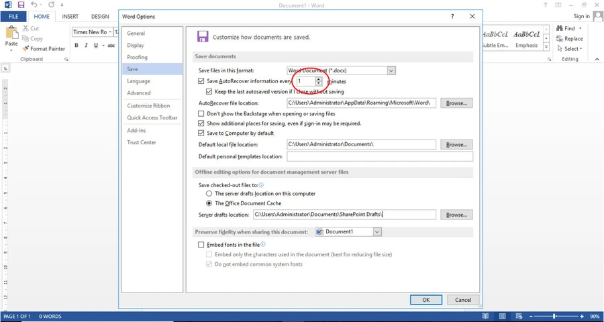The height and width of the screenshot is (322, 604).
Task: Click the Paste clipboard icon
Action: [11, 32]
